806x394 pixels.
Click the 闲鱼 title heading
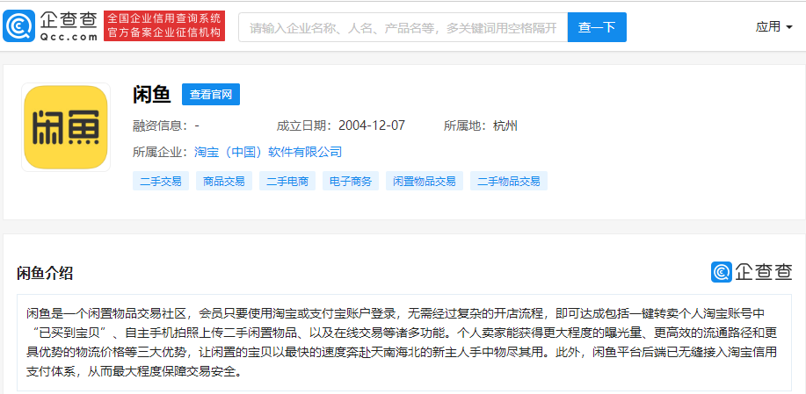pos(152,95)
